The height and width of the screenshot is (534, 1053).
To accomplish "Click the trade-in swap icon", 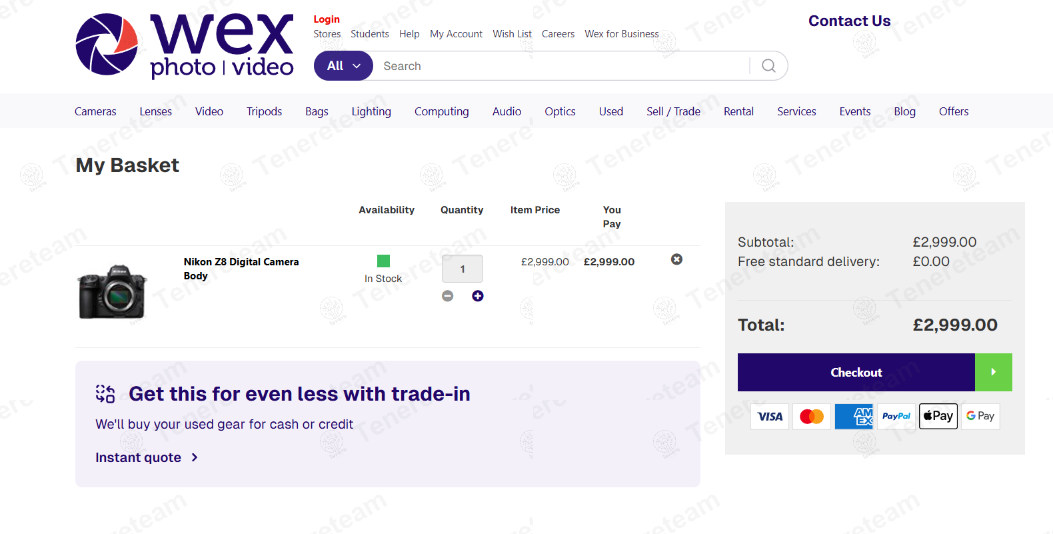I will pos(105,394).
